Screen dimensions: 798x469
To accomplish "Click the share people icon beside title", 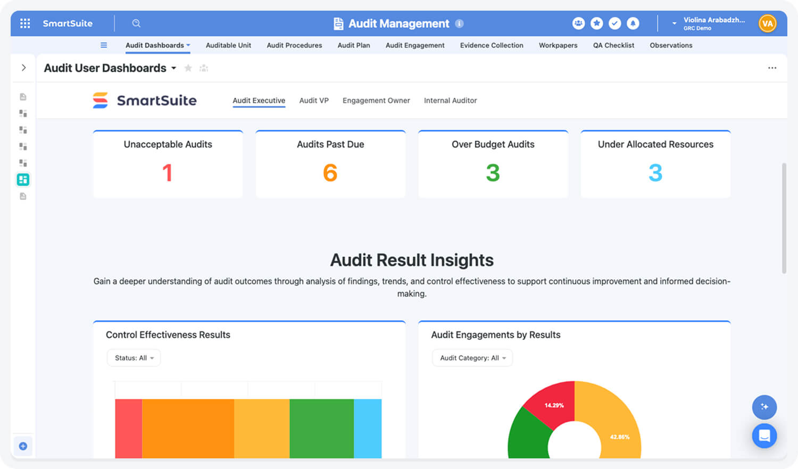I will click(x=204, y=68).
